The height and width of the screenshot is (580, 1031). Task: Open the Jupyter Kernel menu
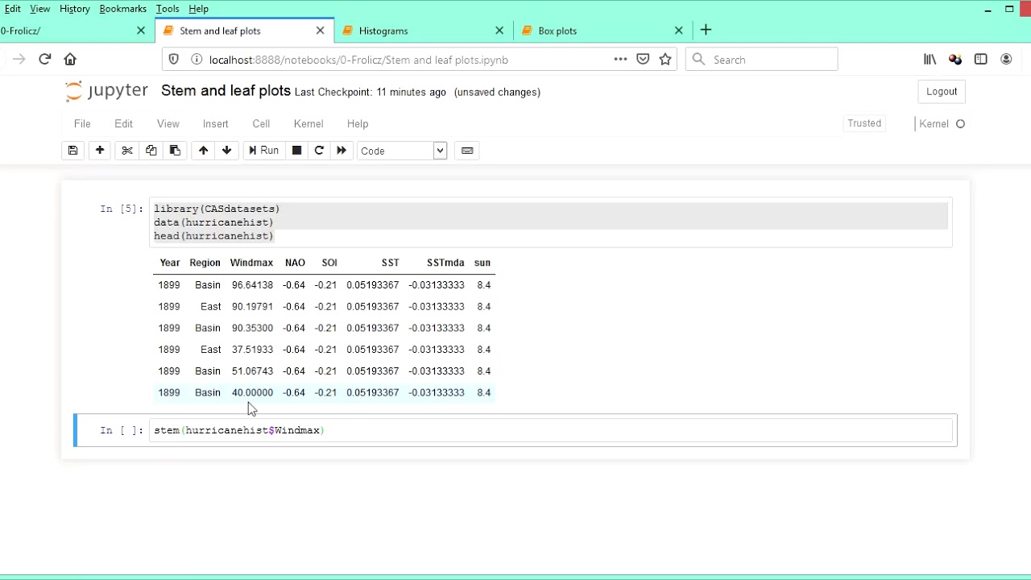(308, 124)
